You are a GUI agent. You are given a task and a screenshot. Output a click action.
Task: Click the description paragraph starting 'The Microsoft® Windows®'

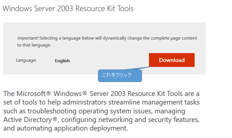tap(101, 111)
